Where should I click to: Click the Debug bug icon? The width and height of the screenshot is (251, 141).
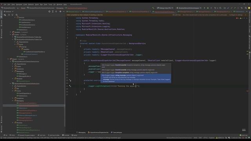208,8
